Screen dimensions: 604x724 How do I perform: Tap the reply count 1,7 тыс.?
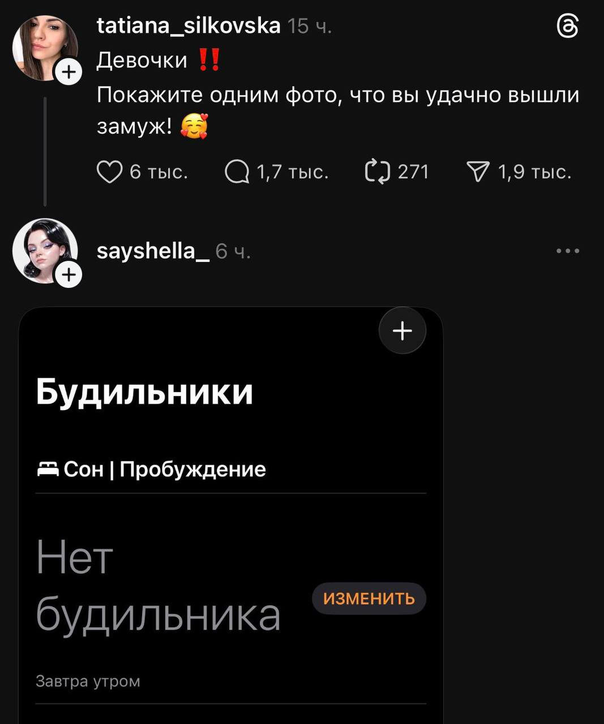[x=293, y=172]
